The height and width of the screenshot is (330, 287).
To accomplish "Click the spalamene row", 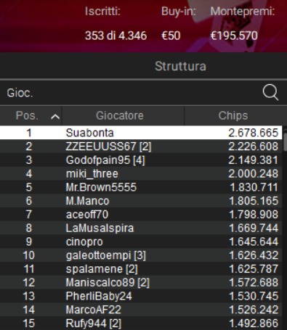I will (141, 269).
